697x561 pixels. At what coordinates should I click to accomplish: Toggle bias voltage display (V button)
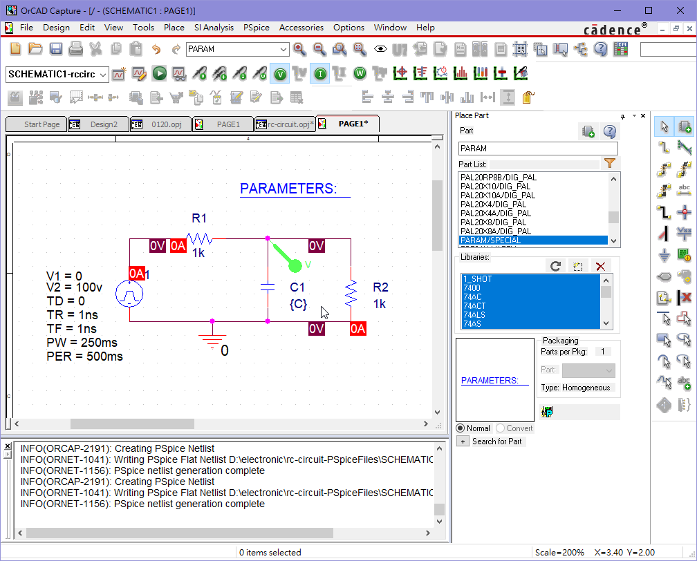click(x=280, y=74)
